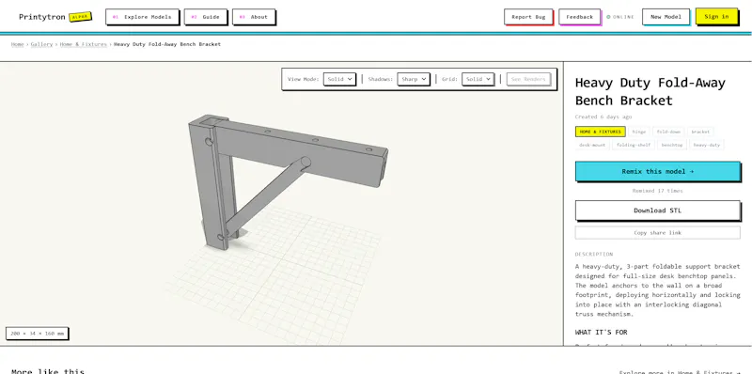Select the benchtop tag
The width and height of the screenshot is (752, 374).
(x=671, y=145)
